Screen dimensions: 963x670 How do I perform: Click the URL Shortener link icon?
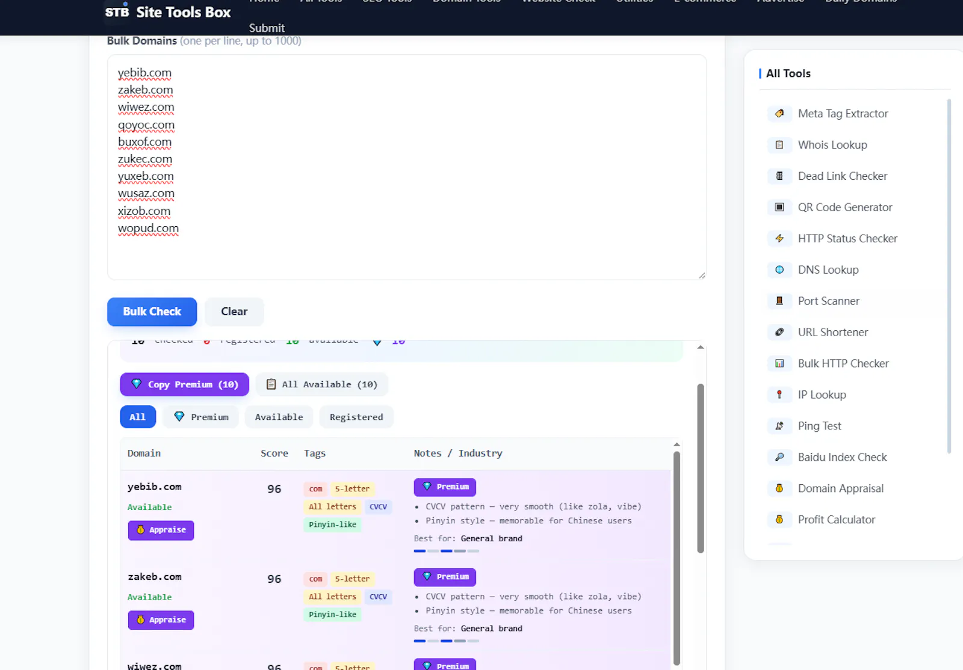(779, 333)
